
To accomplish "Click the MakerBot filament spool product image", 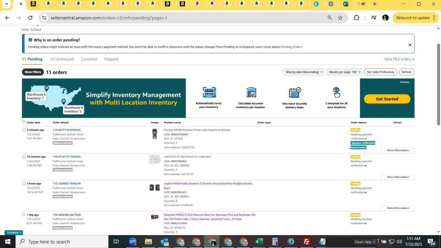I will [x=155, y=217].
